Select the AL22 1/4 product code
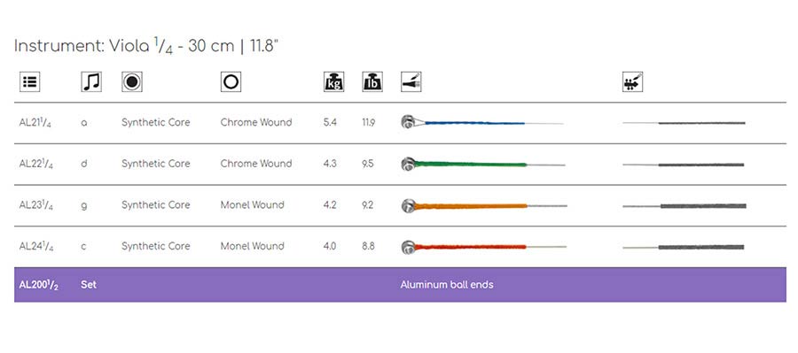Viewport: 798px width, 353px height. click(36, 164)
